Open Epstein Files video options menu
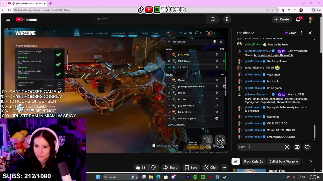 coord(314,171)
